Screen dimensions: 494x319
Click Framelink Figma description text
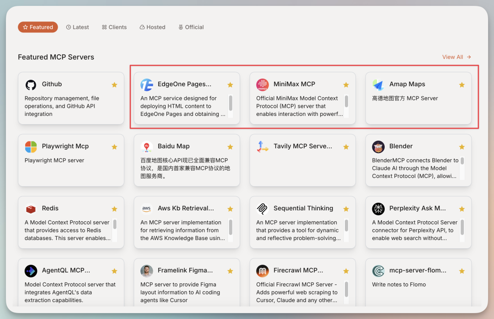click(x=180, y=292)
